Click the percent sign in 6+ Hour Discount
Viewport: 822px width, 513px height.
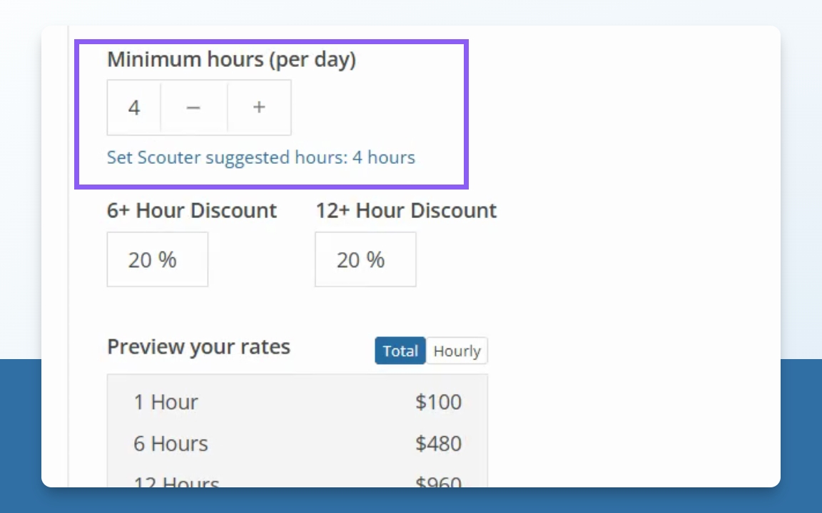coord(167,260)
